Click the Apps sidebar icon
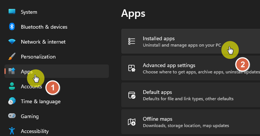 pyautogui.click(x=12, y=71)
